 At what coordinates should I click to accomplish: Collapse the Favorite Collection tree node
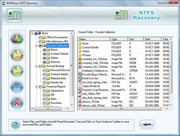(37, 46)
